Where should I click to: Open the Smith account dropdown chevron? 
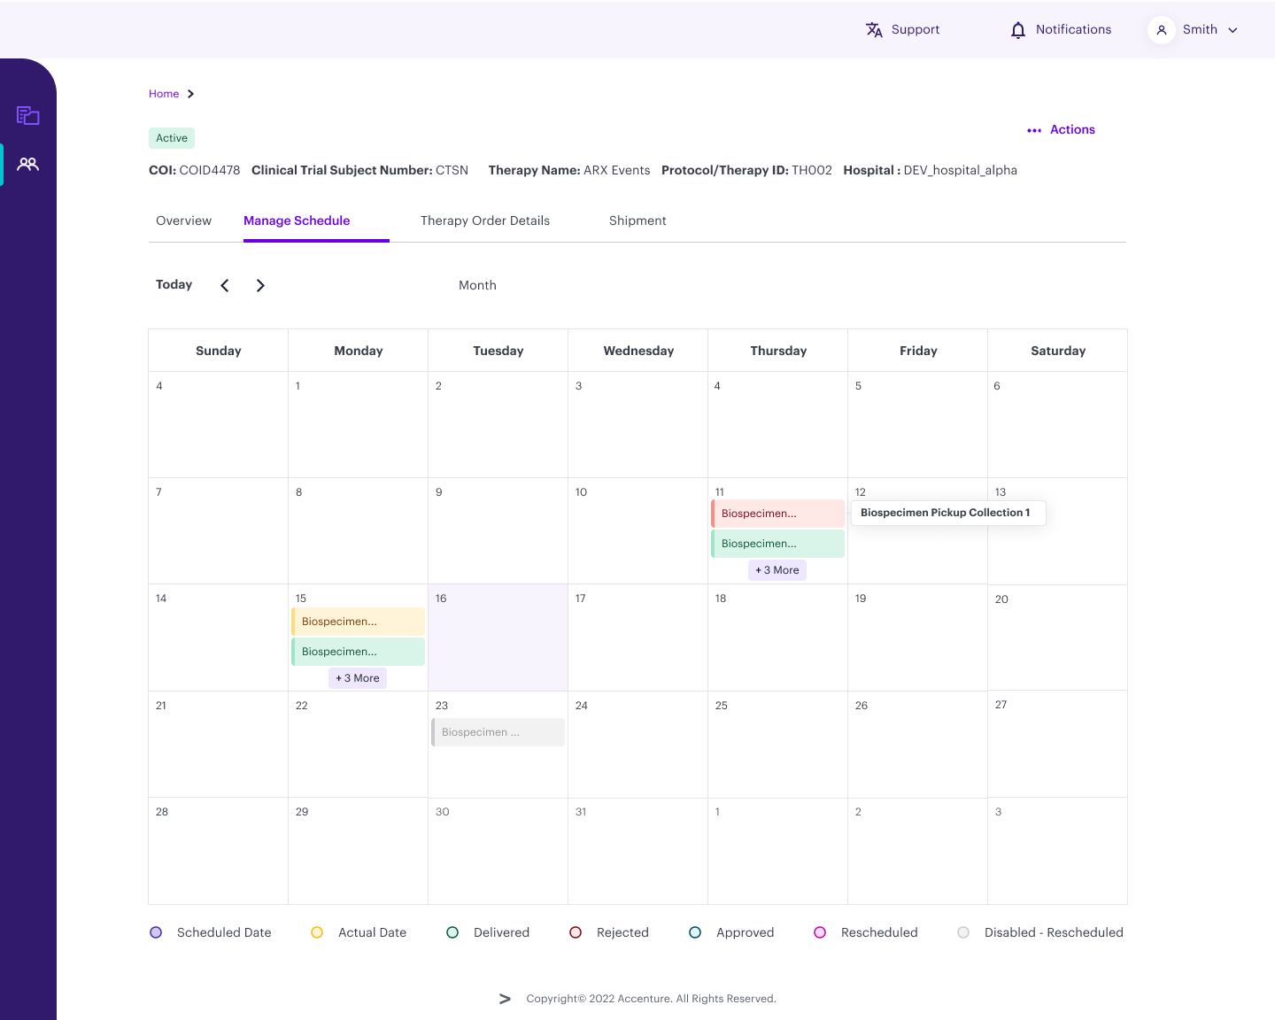[x=1234, y=29]
